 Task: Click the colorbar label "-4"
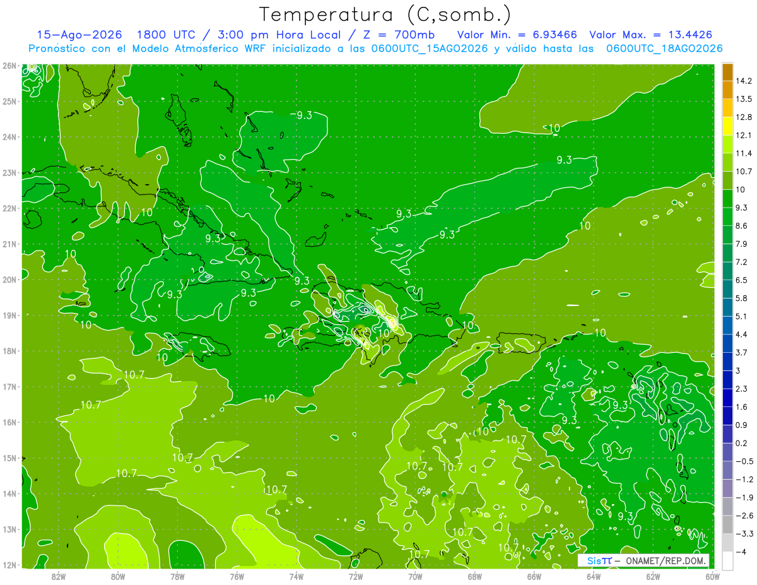click(741, 552)
